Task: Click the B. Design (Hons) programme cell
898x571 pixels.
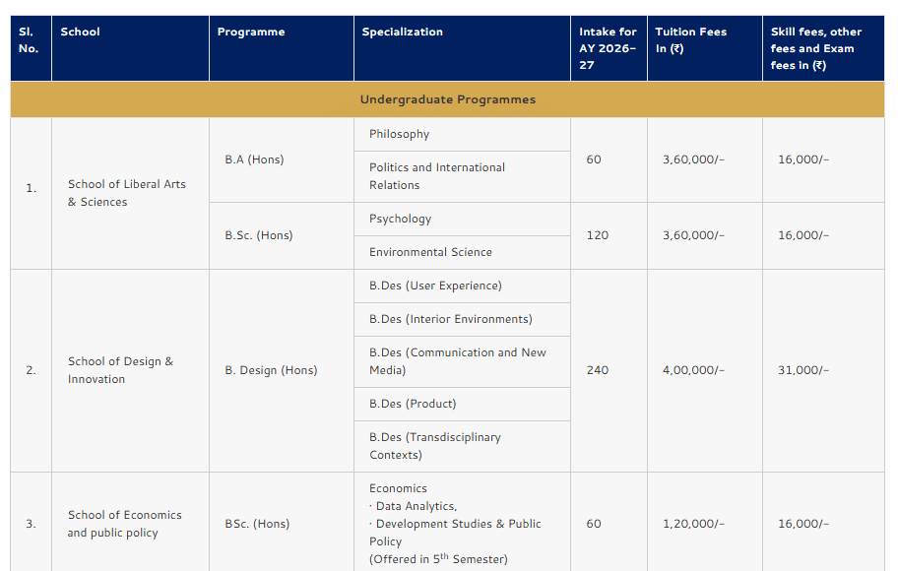Action: pyautogui.click(x=271, y=370)
